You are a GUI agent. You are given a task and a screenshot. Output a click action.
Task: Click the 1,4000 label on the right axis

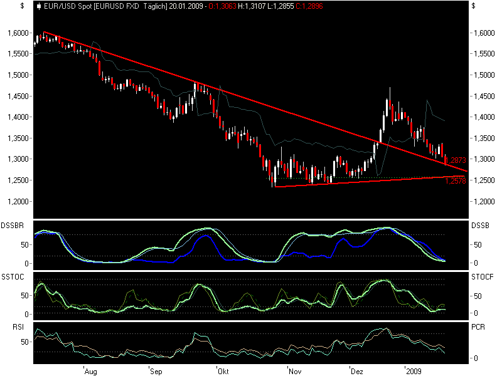[x=484, y=117]
